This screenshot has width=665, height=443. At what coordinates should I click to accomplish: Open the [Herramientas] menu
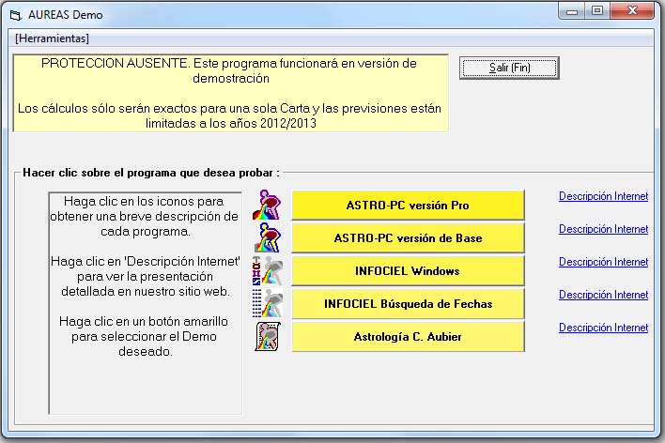point(52,38)
